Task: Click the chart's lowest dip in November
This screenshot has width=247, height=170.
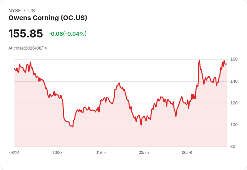Action: click(72, 126)
